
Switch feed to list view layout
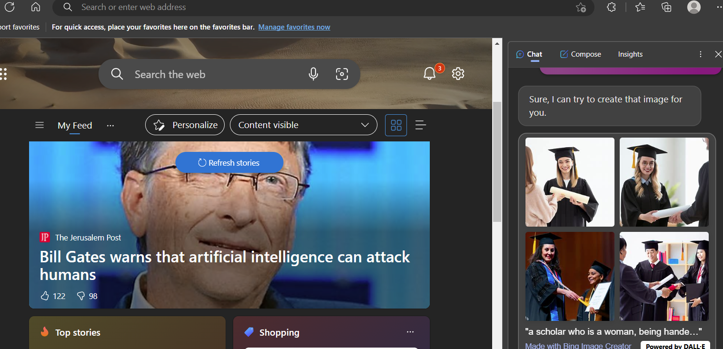pos(420,125)
